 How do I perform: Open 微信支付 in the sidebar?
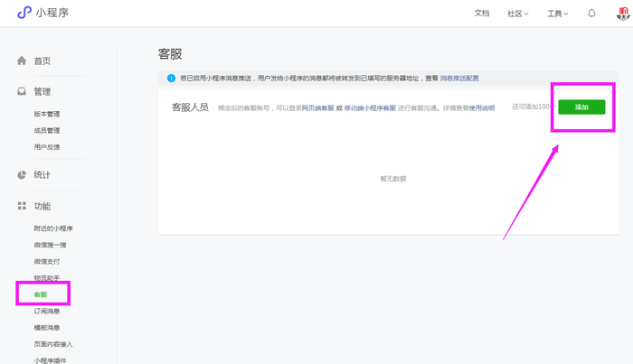point(47,262)
